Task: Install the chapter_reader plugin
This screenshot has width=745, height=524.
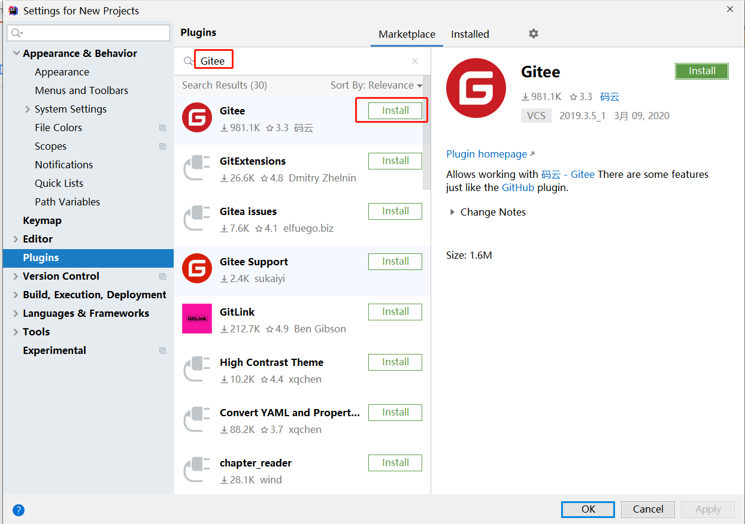Action: coord(395,462)
